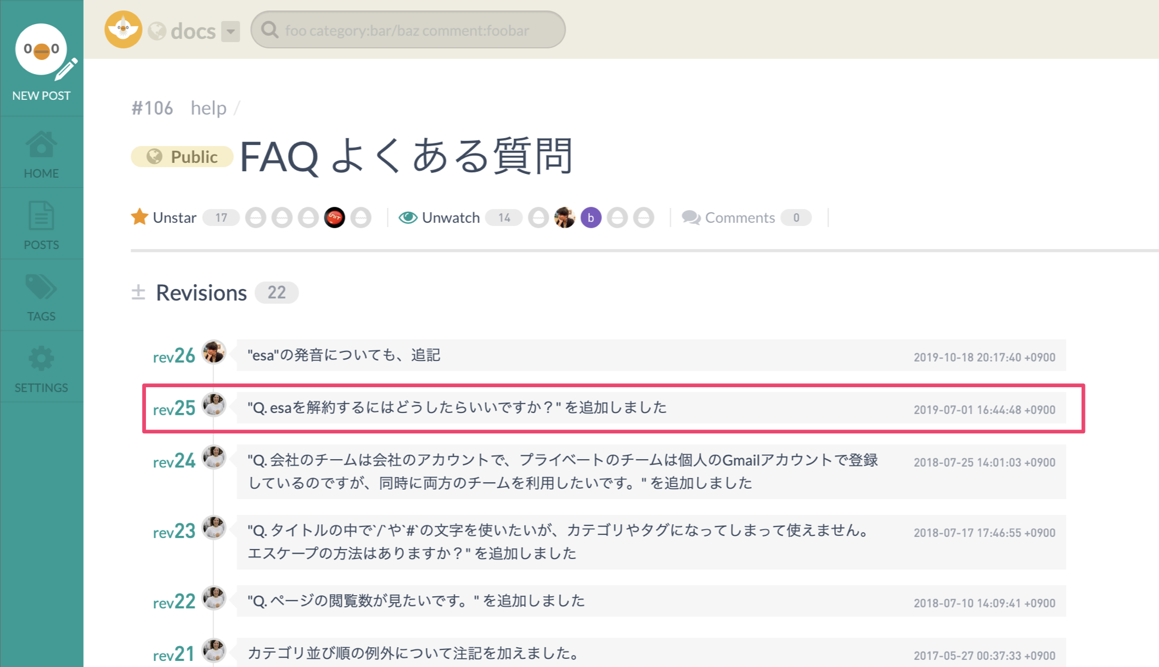
Task: Click the author avatar on rev23
Action: 213,527
